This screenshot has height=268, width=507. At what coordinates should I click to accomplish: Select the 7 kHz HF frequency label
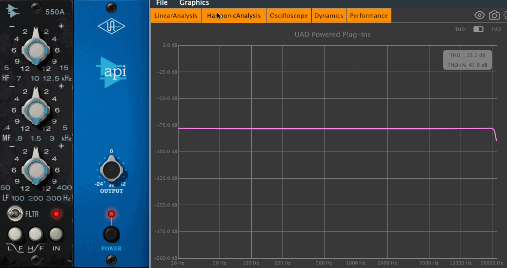[19, 78]
